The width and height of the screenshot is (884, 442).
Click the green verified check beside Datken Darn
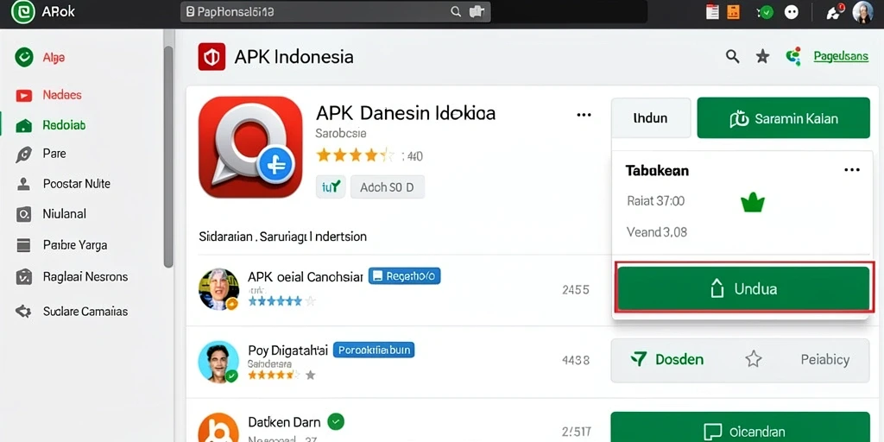coord(336,421)
